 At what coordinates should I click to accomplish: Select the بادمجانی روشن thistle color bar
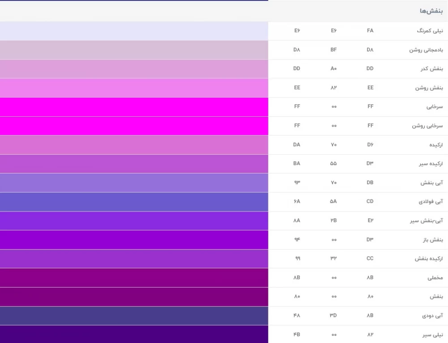coord(134,50)
